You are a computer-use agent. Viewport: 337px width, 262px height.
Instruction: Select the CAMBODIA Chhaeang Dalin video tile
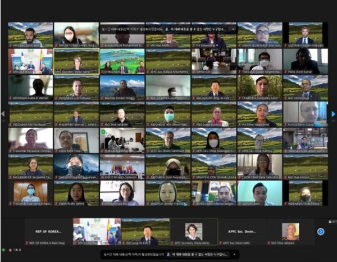pos(259,87)
